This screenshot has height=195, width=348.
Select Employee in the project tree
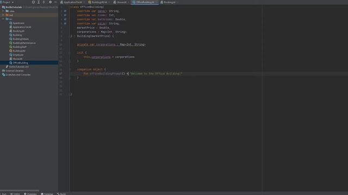[18, 55]
